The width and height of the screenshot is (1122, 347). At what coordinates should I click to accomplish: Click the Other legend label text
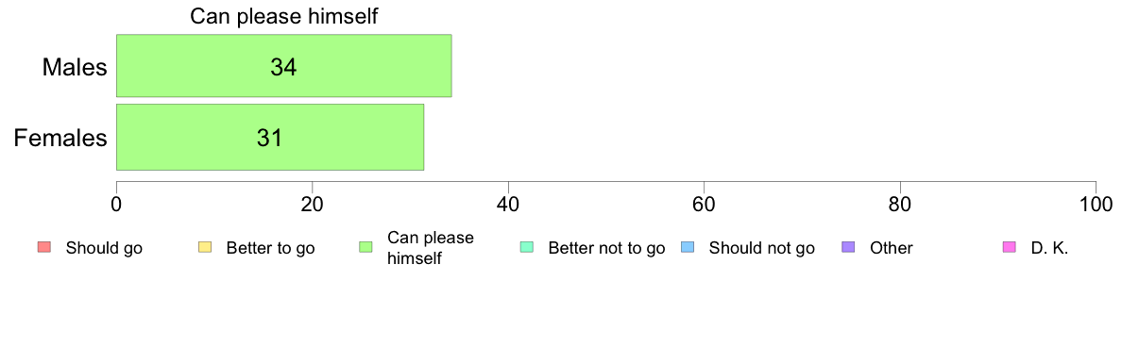pyautogui.click(x=892, y=249)
